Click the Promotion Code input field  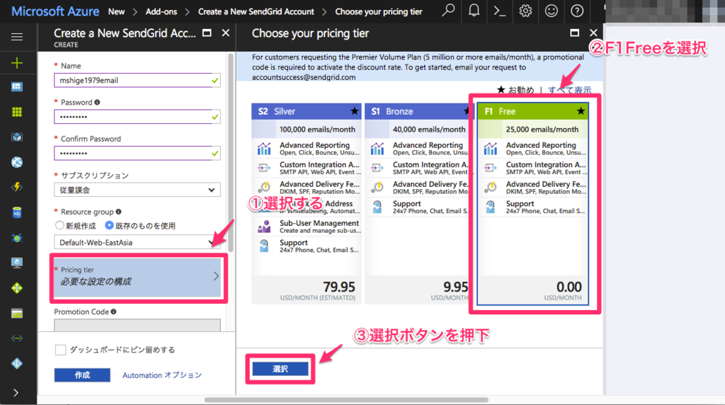click(137, 325)
